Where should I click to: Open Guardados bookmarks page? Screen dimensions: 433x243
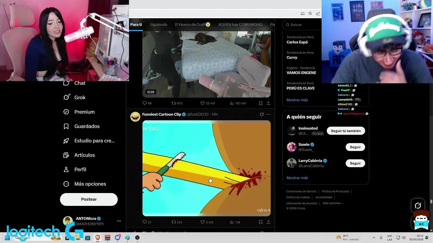(x=82, y=126)
